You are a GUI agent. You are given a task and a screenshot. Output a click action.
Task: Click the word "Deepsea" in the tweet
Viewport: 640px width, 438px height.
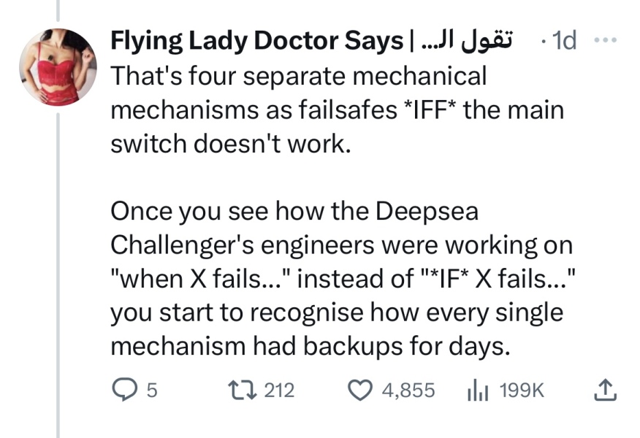pos(427,212)
